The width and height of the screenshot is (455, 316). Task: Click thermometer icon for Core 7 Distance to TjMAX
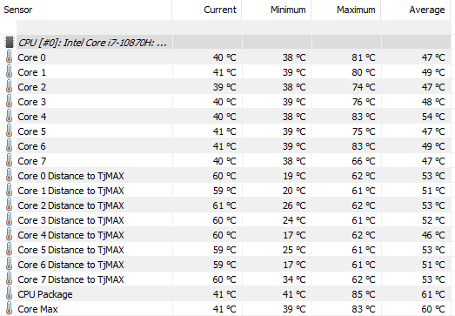(10, 279)
